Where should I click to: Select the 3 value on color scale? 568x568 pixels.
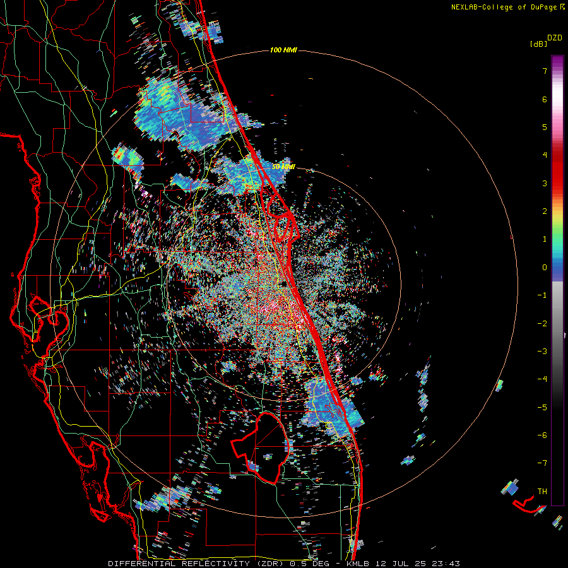coord(545,183)
